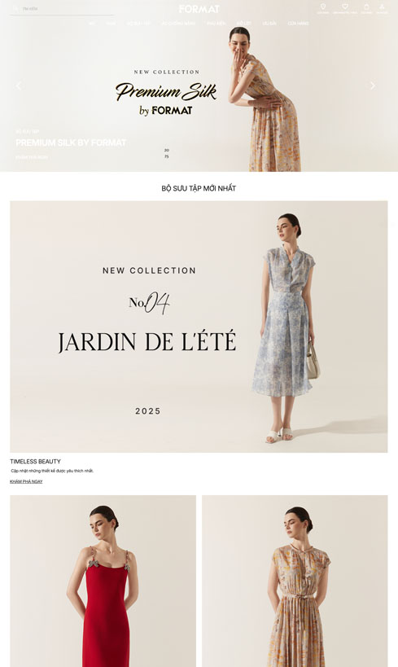Open the shopping bag cart icon
398x667 pixels.
click(366, 7)
